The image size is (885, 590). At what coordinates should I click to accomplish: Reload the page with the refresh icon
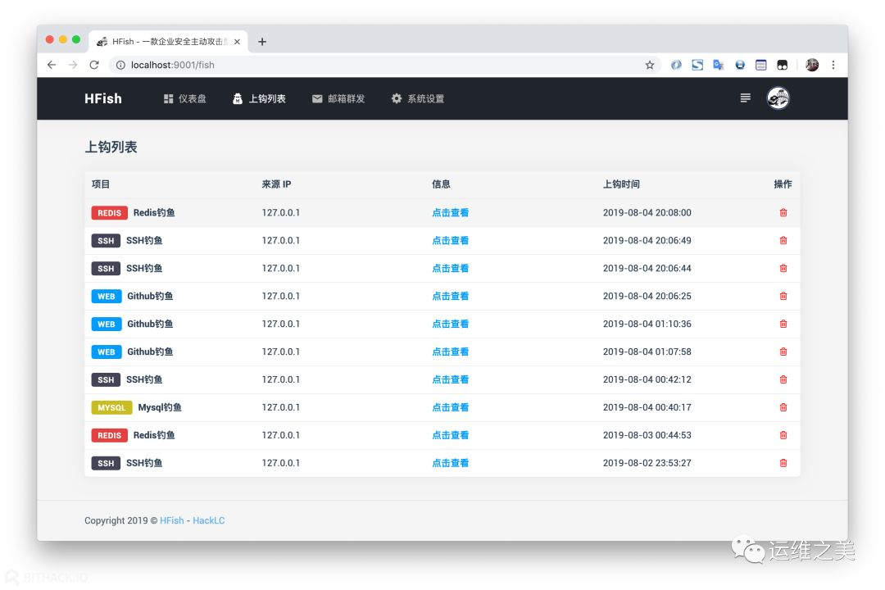94,65
